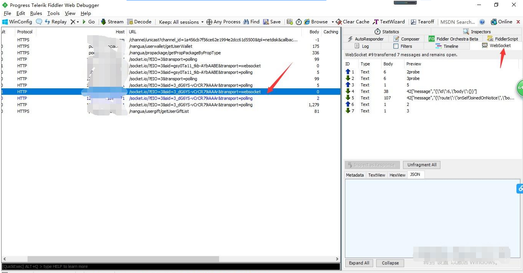Switch to the Metadata view tab
The height and width of the screenshot is (273, 523).
click(355, 175)
